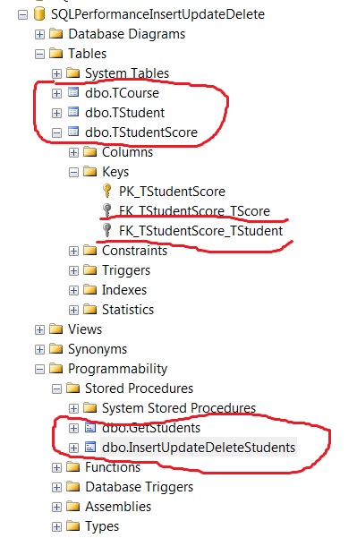This screenshot has height=538, width=357.
Task: Collapse the SQLPerformanceInsertUpdateDelete database node
Action: coord(22,14)
